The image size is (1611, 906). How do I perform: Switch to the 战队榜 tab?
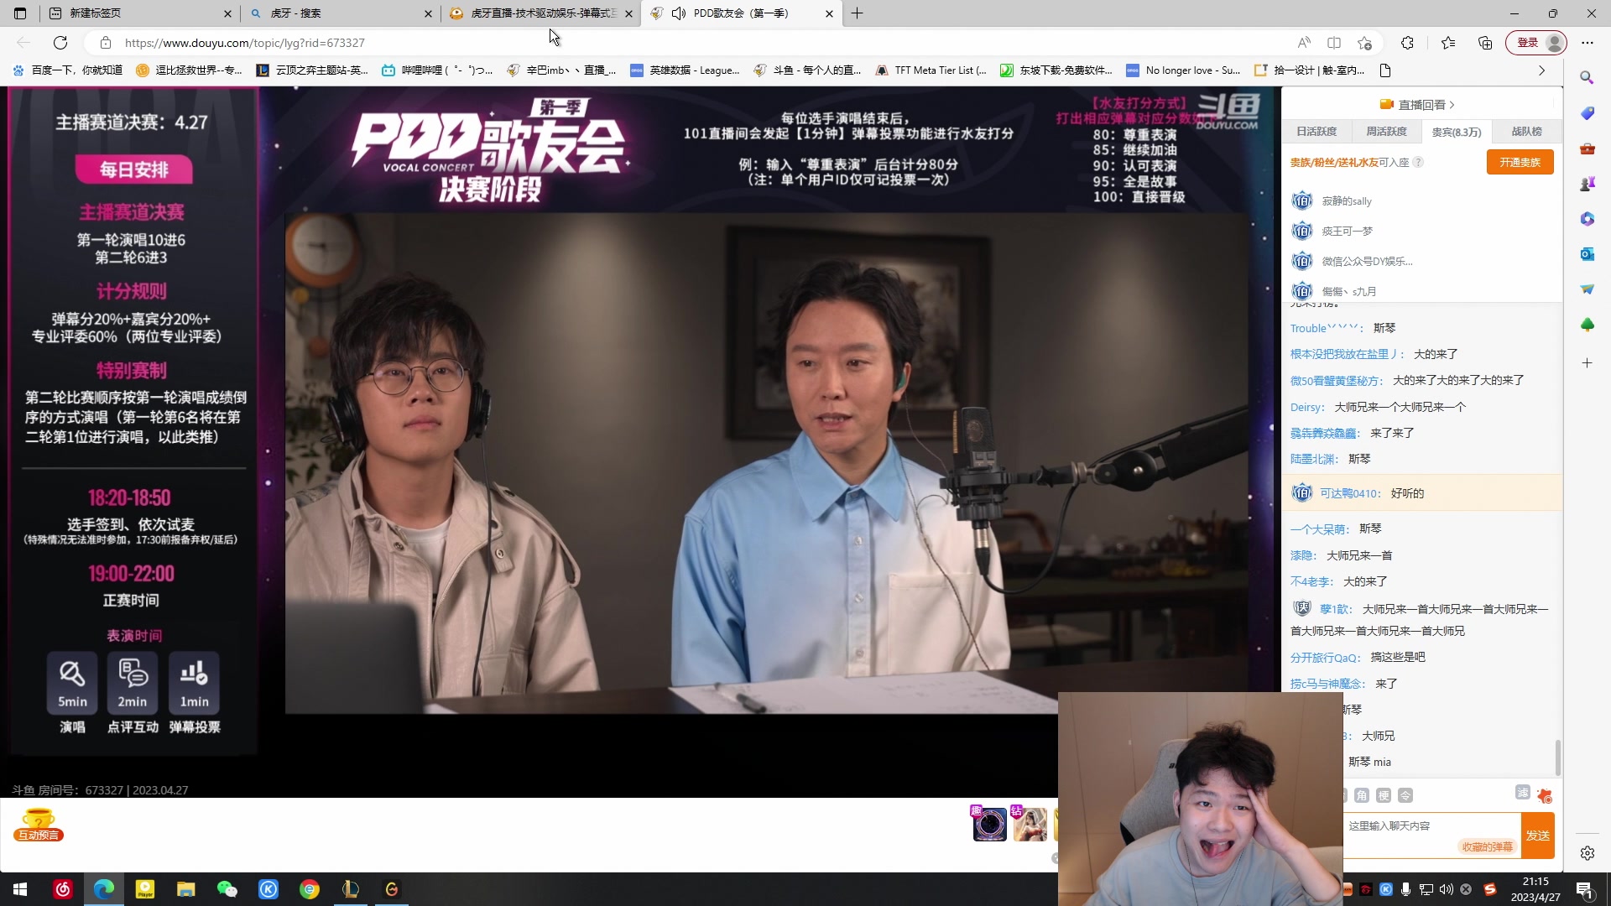[x=1526, y=132]
